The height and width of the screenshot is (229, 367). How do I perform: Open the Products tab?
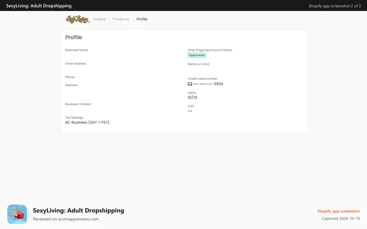121,19
